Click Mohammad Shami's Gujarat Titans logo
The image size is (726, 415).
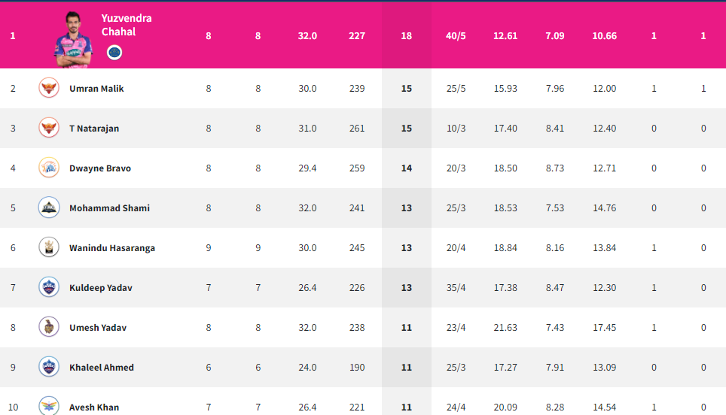click(49, 207)
